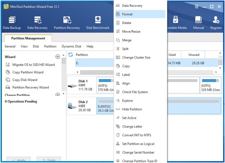Refresh the partition list
225x163 pixels.
click(70, 55)
